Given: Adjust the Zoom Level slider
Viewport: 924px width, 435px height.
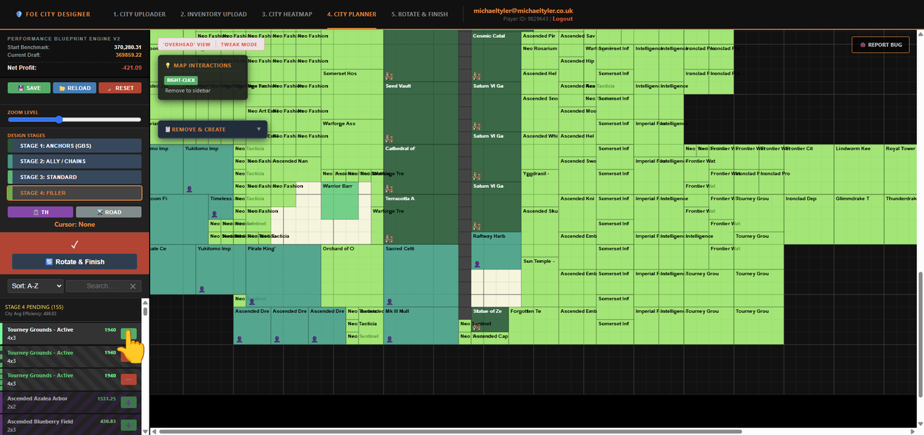Looking at the screenshot, I should [x=74, y=120].
